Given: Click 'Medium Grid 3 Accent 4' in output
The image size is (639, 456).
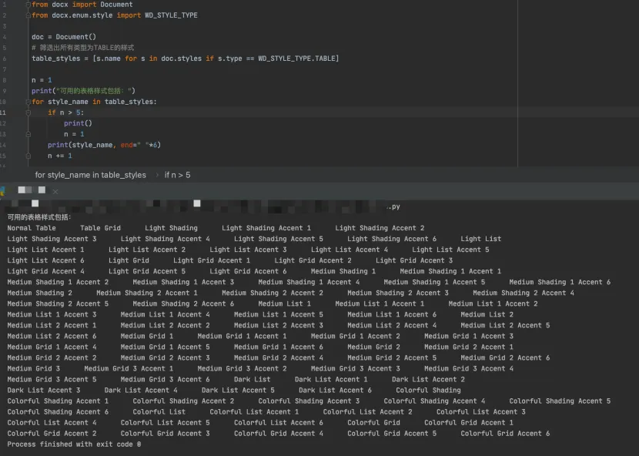Looking at the screenshot, I should click(469, 369).
